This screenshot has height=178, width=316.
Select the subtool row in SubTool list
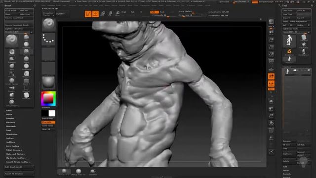[297, 71]
